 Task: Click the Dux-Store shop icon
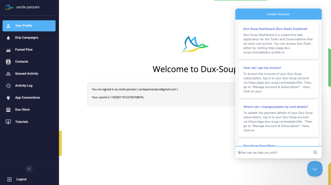click(8, 110)
